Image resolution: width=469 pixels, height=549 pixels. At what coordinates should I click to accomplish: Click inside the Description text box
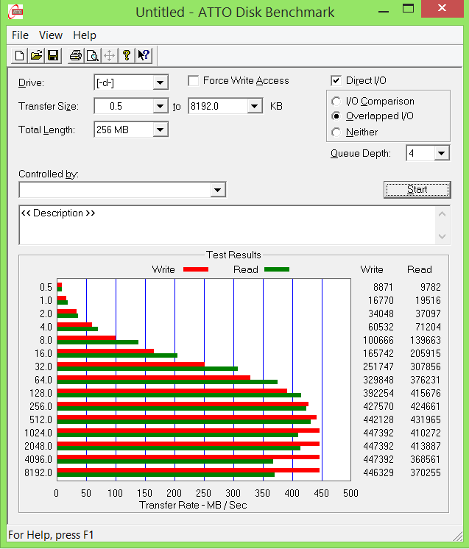coord(221,225)
